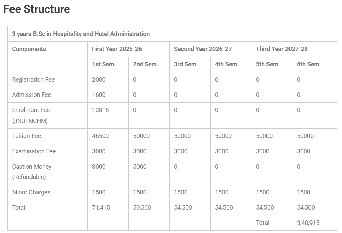
Task: Click the Components column header
Action: [x=29, y=49]
